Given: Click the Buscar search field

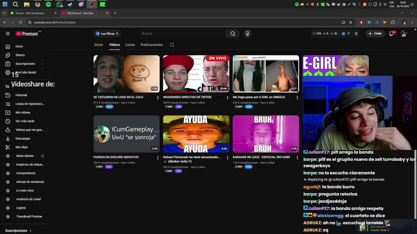Looking at the screenshot, I should click(x=182, y=33).
